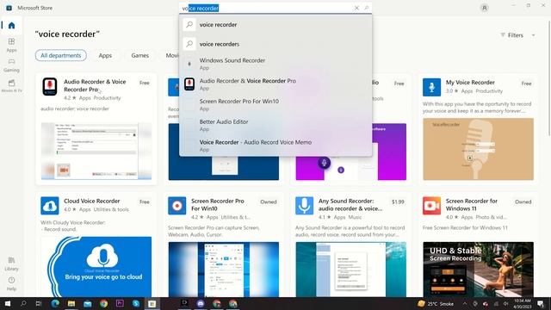Open taskbar search

(x=23, y=304)
